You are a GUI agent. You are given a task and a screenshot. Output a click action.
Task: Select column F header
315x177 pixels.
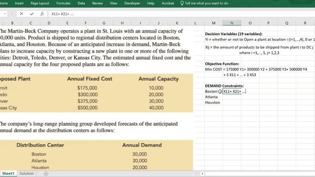[85, 23]
